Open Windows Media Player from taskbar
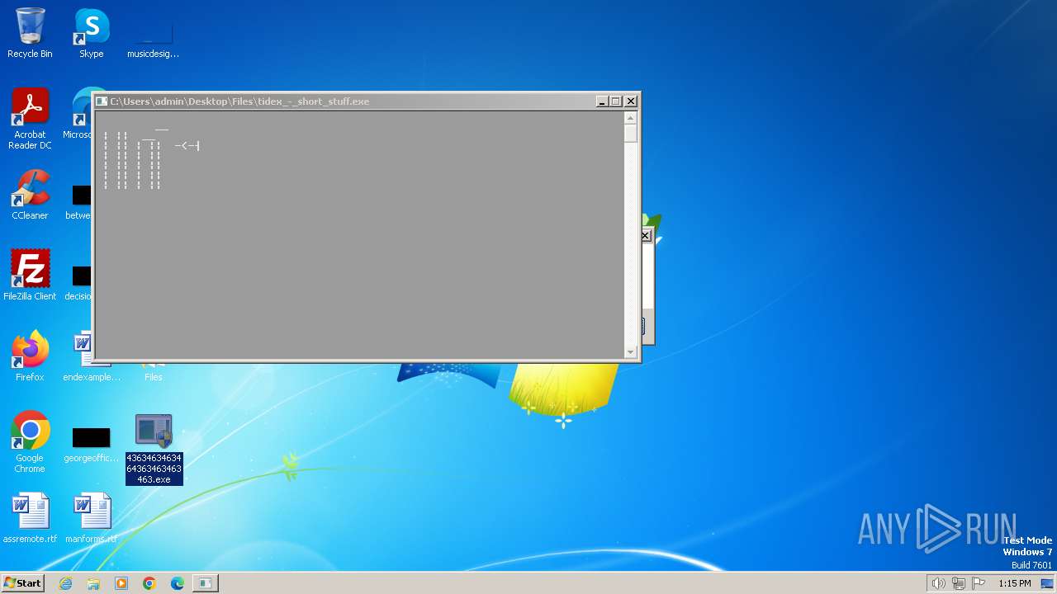This screenshot has width=1057, height=594. 121,583
